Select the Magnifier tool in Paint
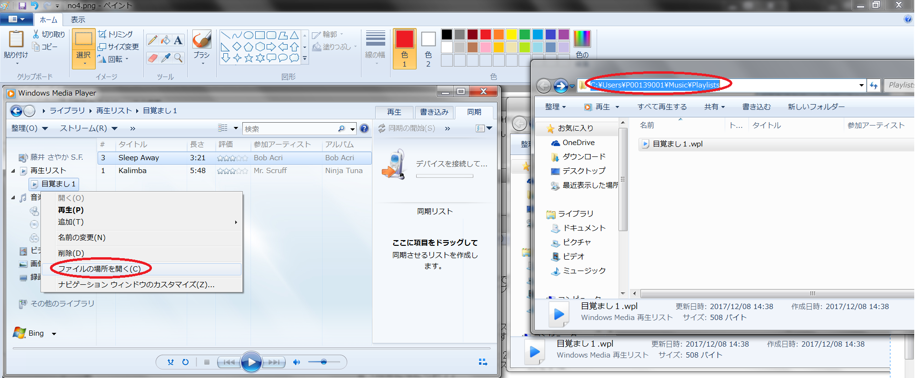The height and width of the screenshot is (378, 919). click(178, 58)
